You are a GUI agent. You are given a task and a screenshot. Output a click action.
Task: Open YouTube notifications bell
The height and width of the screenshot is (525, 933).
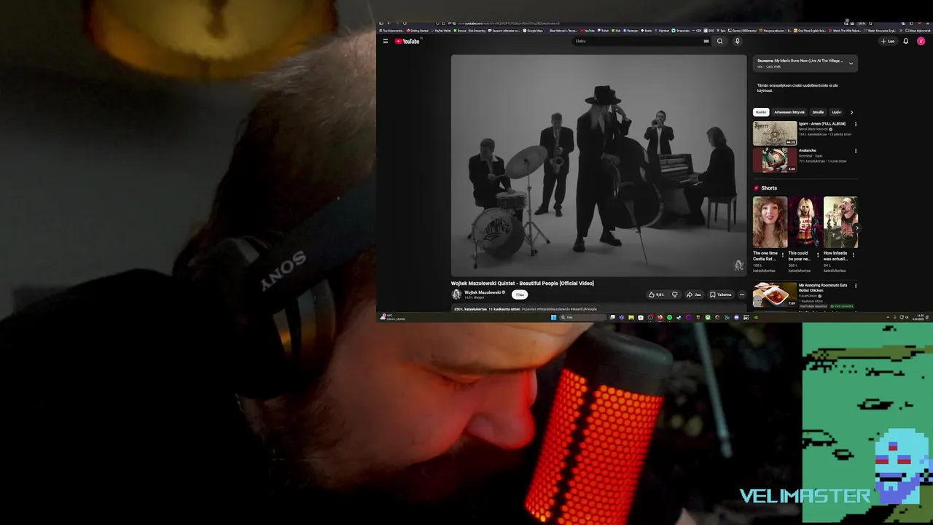click(906, 41)
